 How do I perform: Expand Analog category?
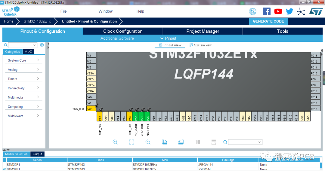click(x=23, y=69)
